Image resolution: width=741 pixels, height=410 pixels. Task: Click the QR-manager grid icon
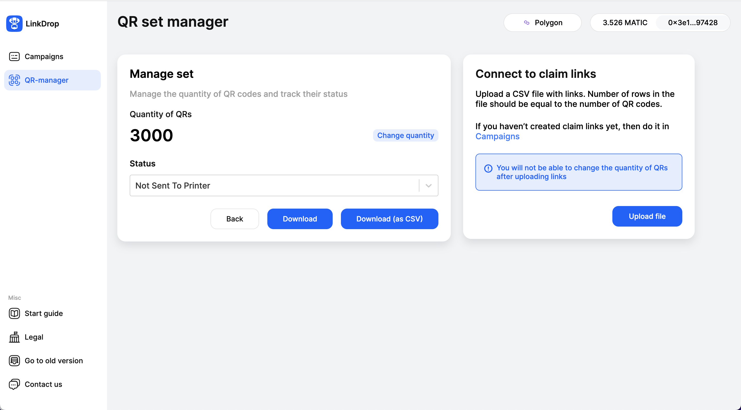point(14,80)
